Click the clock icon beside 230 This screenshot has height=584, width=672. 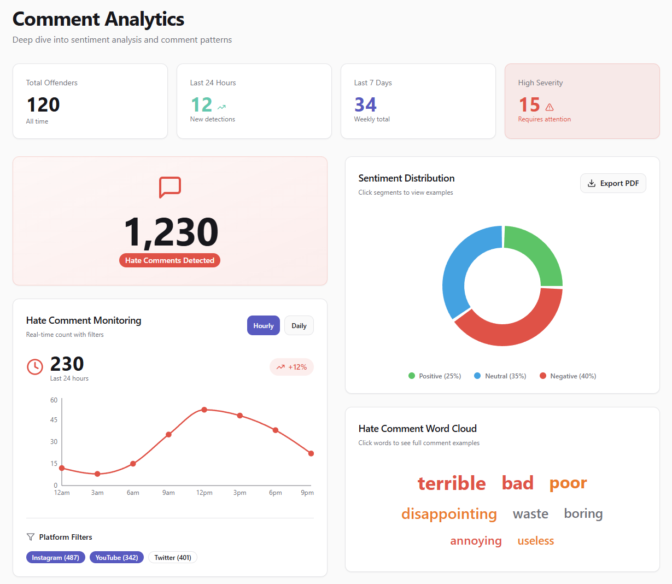pyautogui.click(x=35, y=366)
